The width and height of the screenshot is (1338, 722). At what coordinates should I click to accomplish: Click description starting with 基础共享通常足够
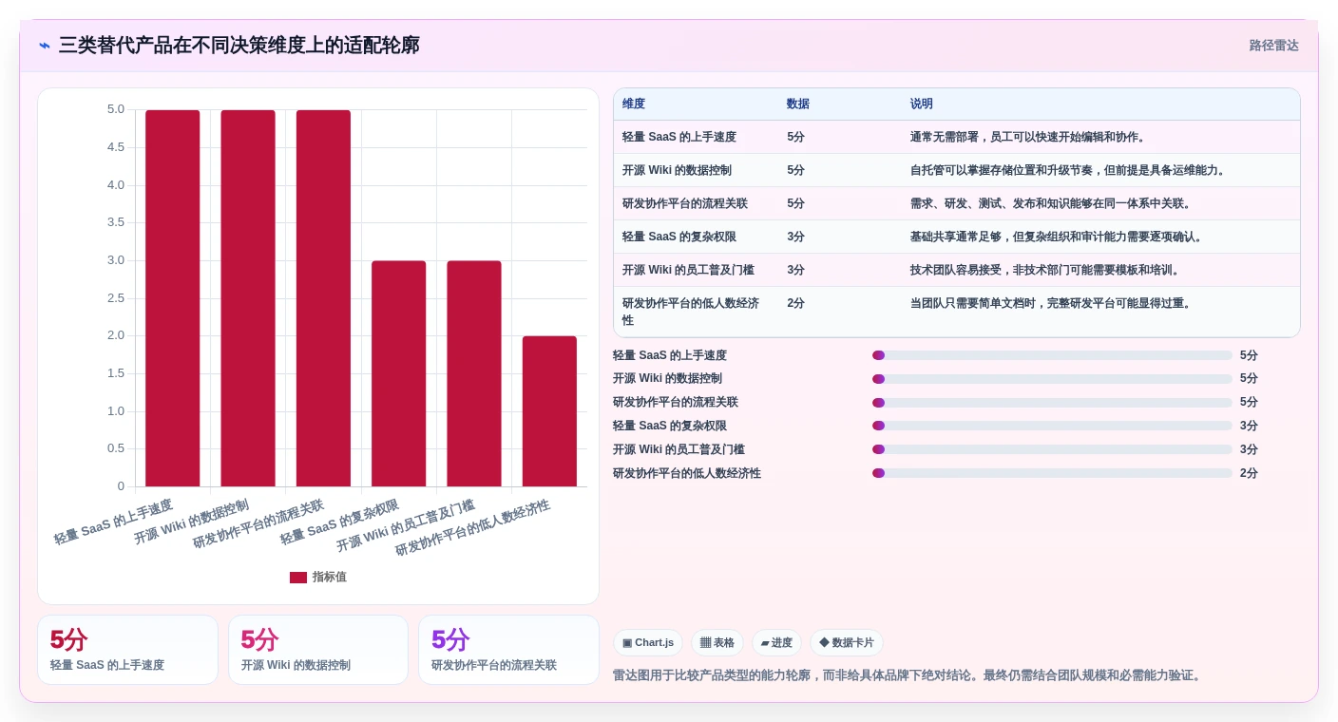pyautogui.click(x=1059, y=237)
